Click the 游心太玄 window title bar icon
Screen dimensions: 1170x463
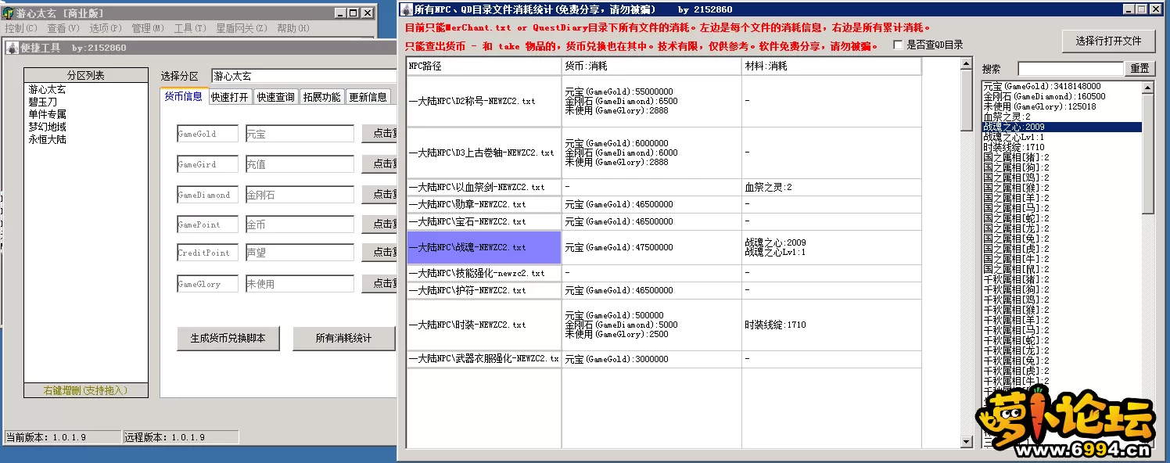9,13
